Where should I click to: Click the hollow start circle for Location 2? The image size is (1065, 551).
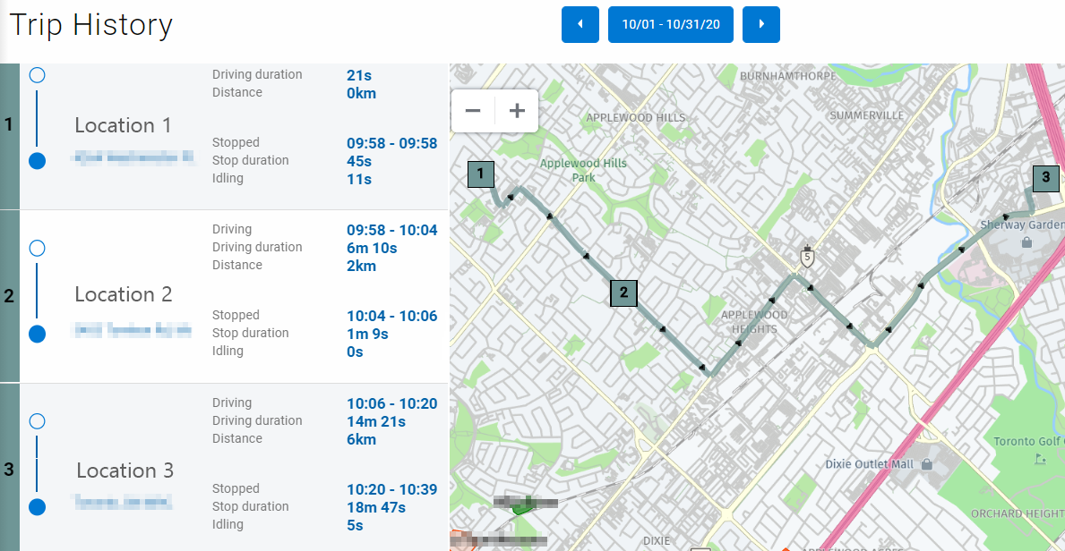coord(38,249)
